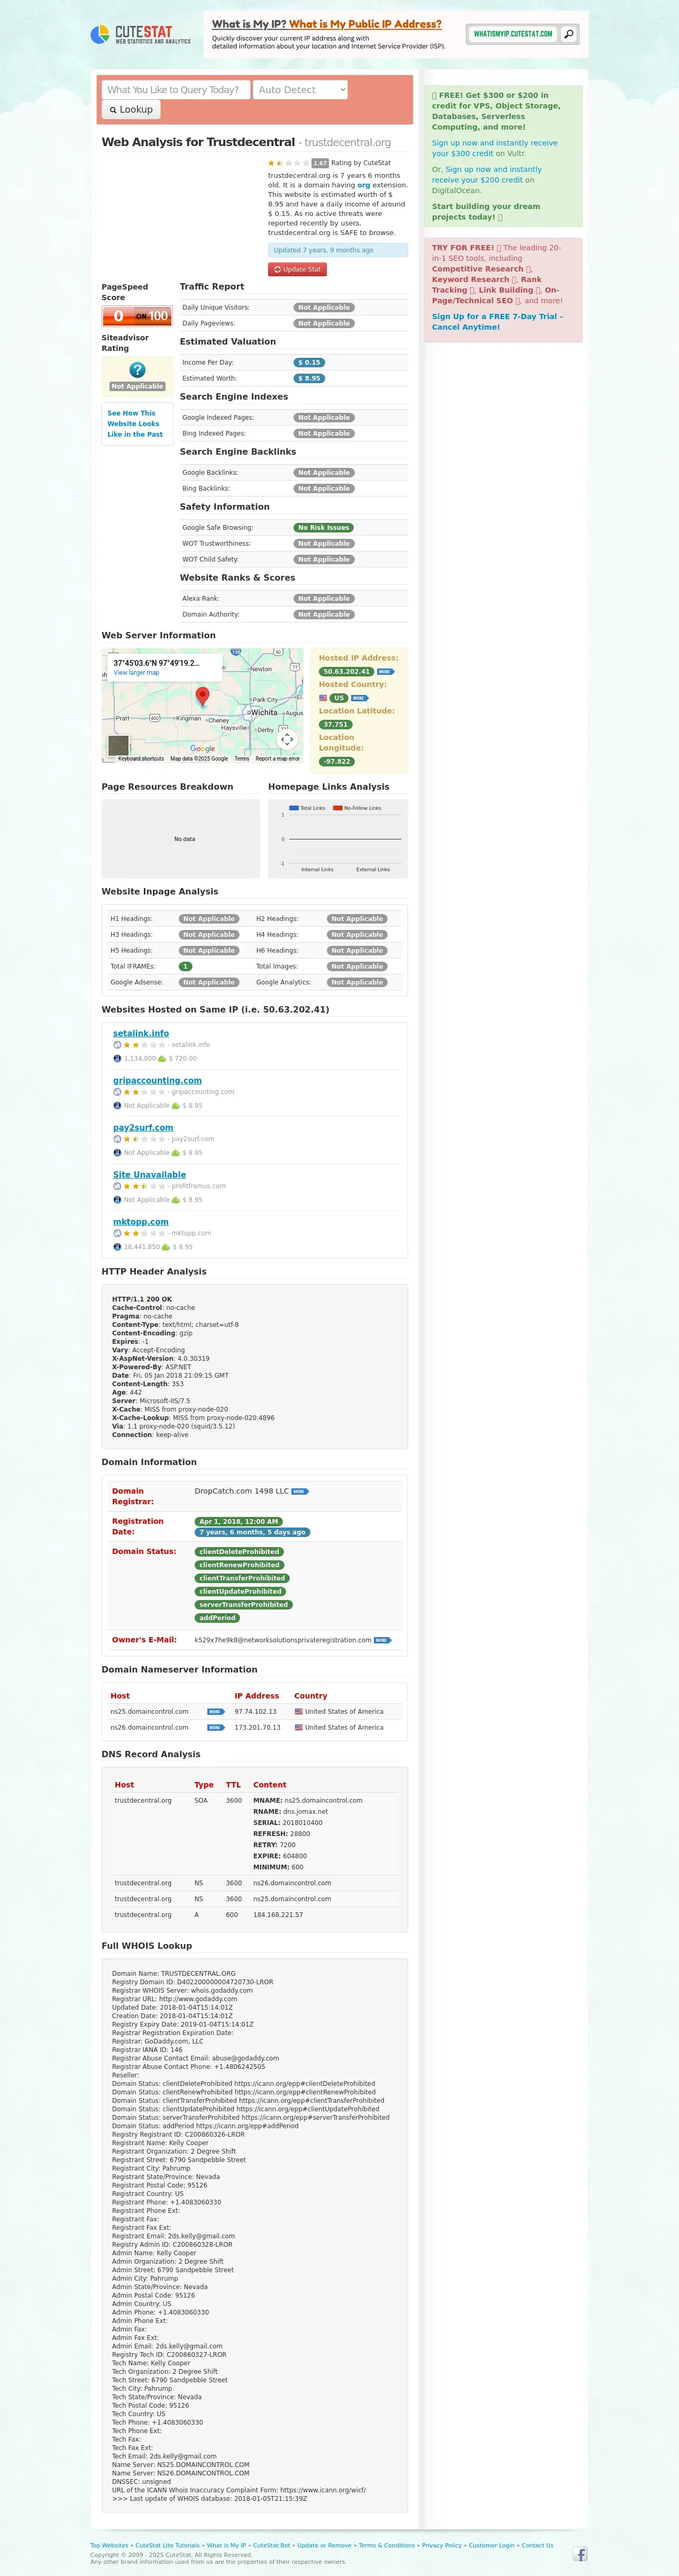679x2576 pixels.
Task: Open CuteStat Lite Tutorials footer link
Action: point(168,2545)
